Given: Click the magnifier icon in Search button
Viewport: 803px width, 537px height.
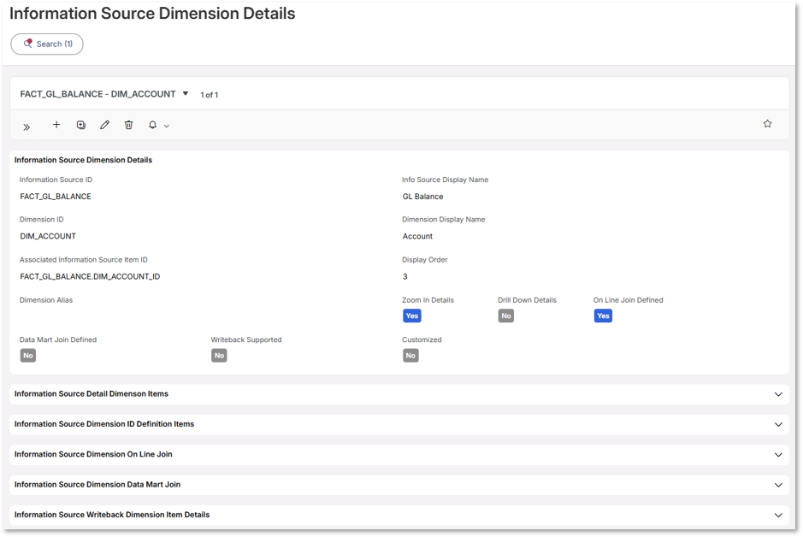Looking at the screenshot, I should point(27,44).
